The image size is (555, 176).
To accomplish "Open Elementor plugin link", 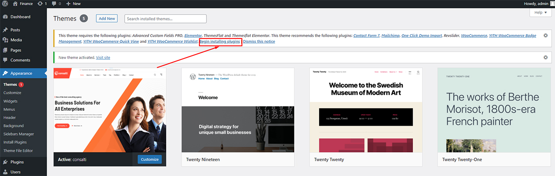I will pyautogui.click(x=193, y=35).
